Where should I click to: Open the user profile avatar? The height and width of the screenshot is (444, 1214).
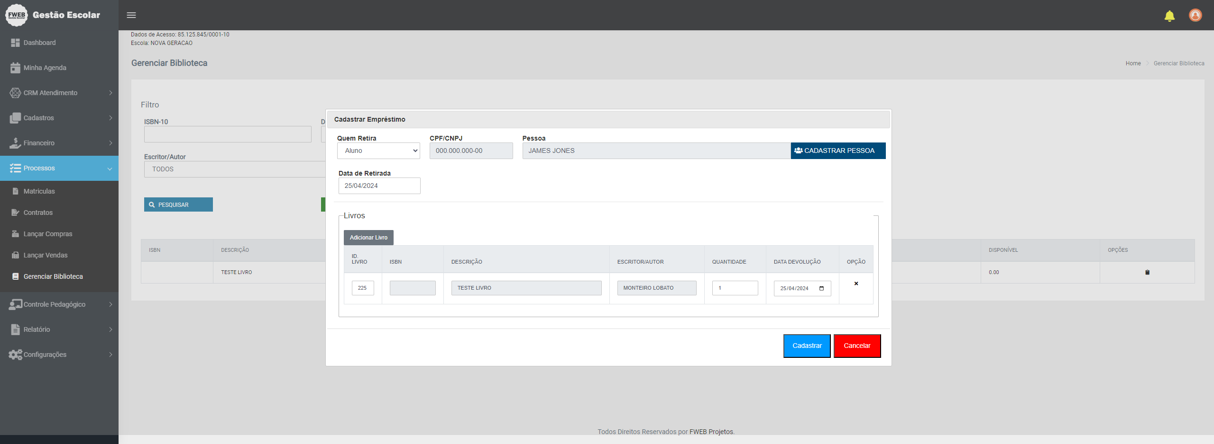click(1195, 15)
